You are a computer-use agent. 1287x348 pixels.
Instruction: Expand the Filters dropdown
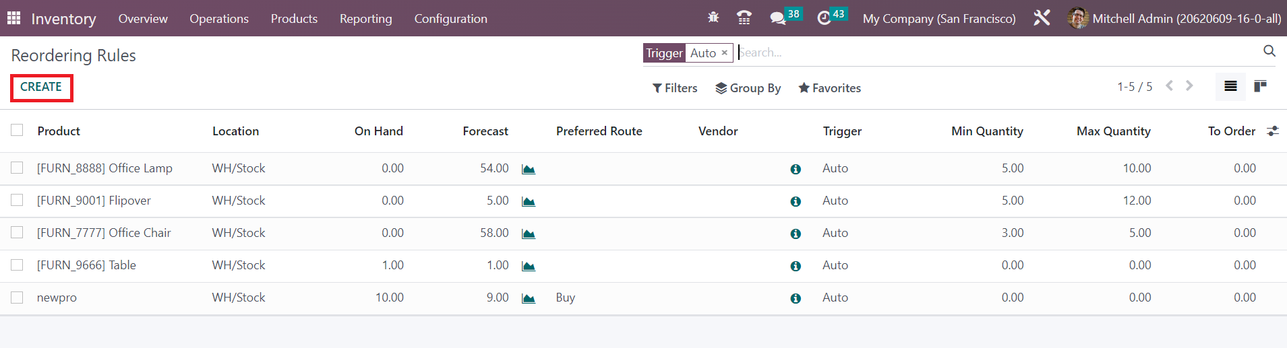pyautogui.click(x=675, y=88)
